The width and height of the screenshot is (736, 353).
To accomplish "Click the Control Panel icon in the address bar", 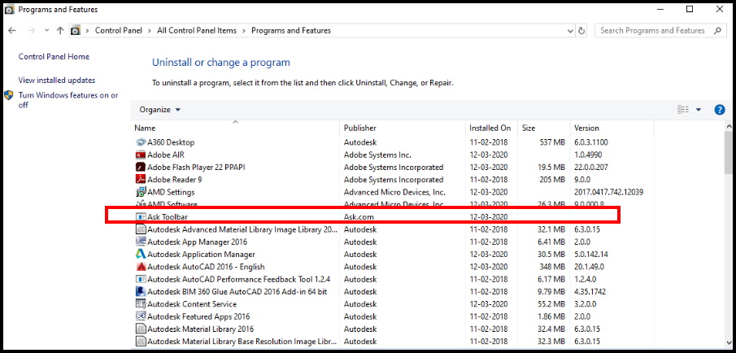I will coord(76,31).
